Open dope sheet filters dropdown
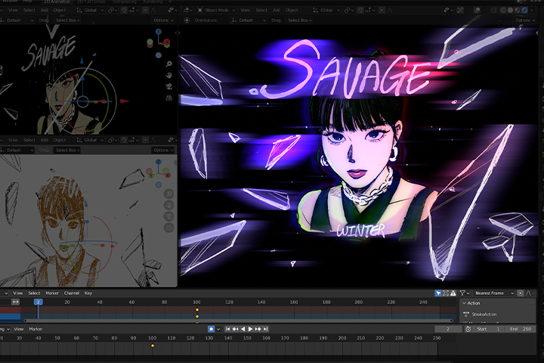The image size is (544, 363). point(465,293)
